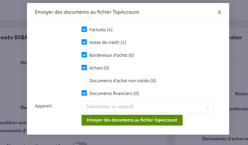
Task: Click the Notes de crédit (1) label
Action: tap(108, 43)
